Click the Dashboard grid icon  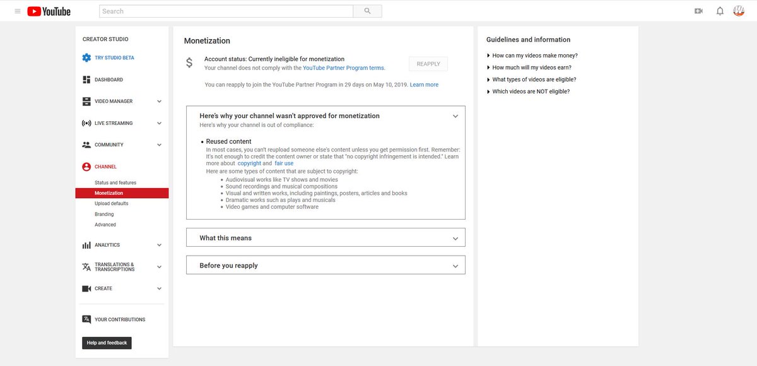tap(86, 80)
